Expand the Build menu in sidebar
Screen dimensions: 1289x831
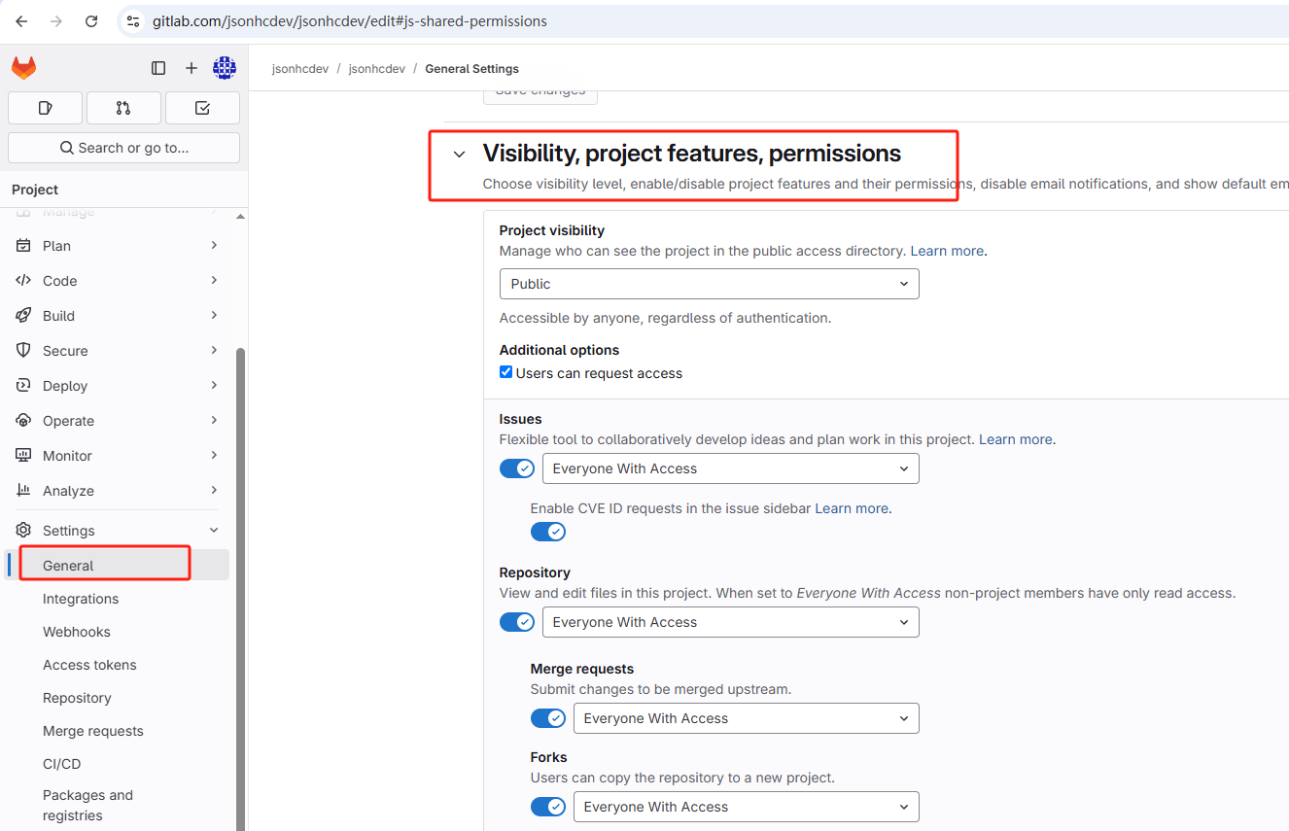point(117,316)
